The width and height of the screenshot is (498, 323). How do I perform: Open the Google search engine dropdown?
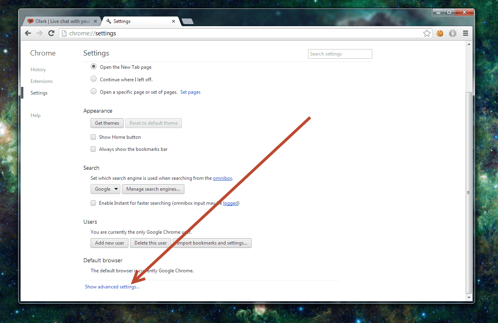click(105, 189)
